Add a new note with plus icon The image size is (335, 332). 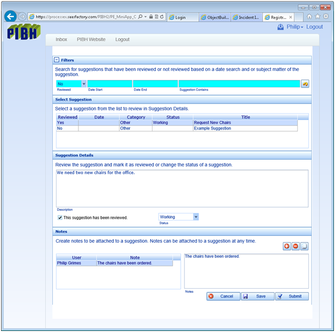[x=286, y=246]
